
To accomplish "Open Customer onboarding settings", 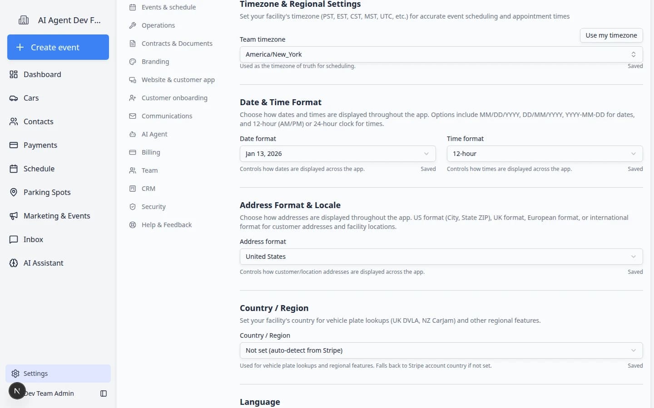I will 174,98.
